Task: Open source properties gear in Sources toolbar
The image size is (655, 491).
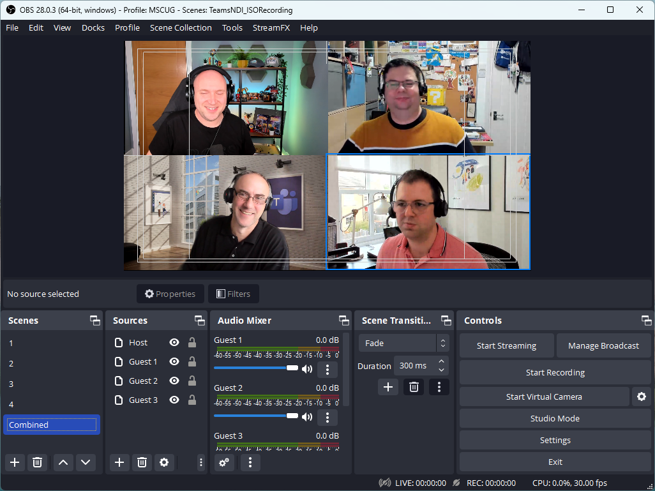Action: pyautogui.click(x=164, y=462)
